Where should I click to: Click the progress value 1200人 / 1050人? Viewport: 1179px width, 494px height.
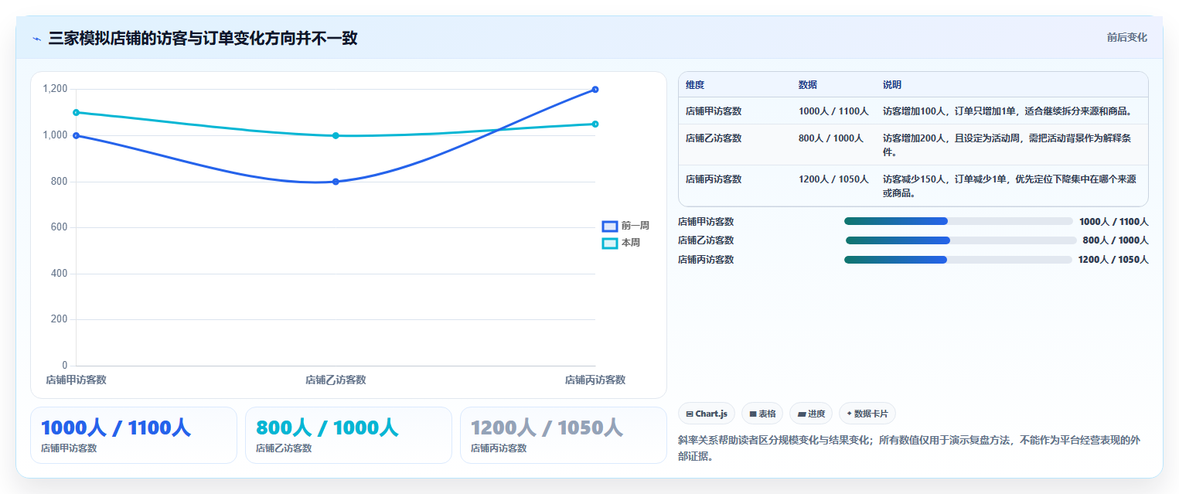click(1113, 260)
